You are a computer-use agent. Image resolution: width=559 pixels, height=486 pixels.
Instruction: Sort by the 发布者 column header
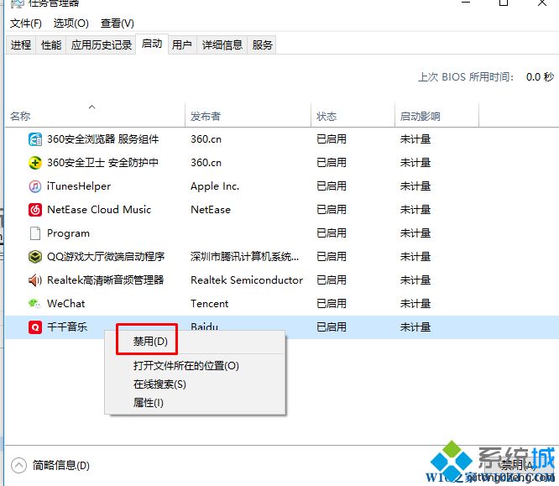tap(206, 116)
